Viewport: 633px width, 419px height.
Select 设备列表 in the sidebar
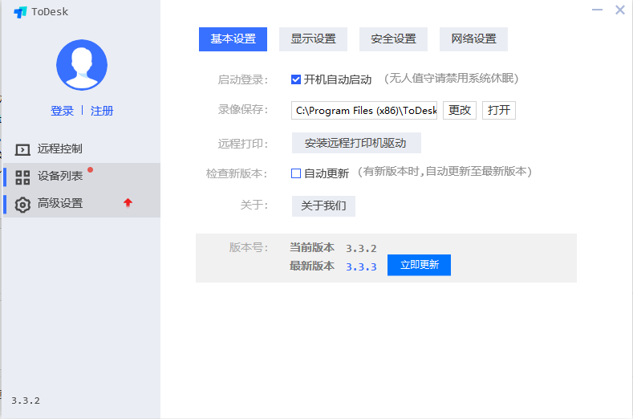tap(81, 177)
